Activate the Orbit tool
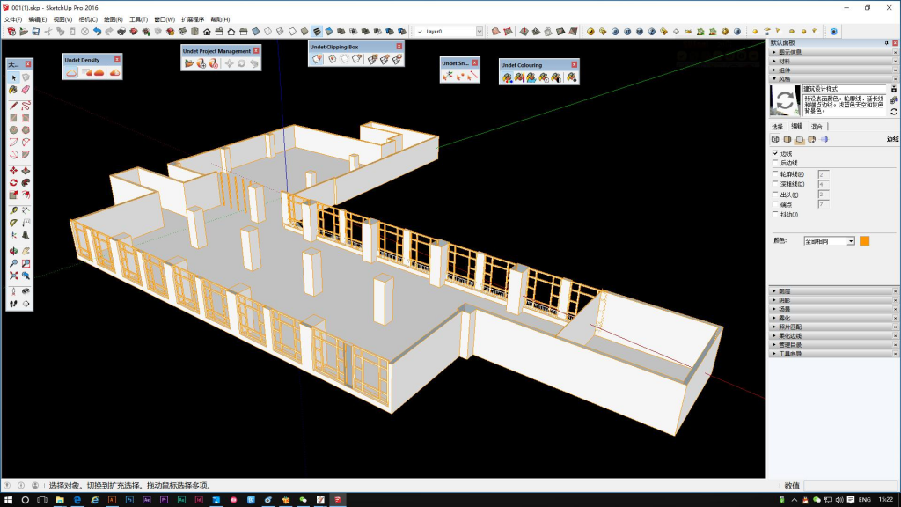The image size is (901, 507). [x=14, y=251]
